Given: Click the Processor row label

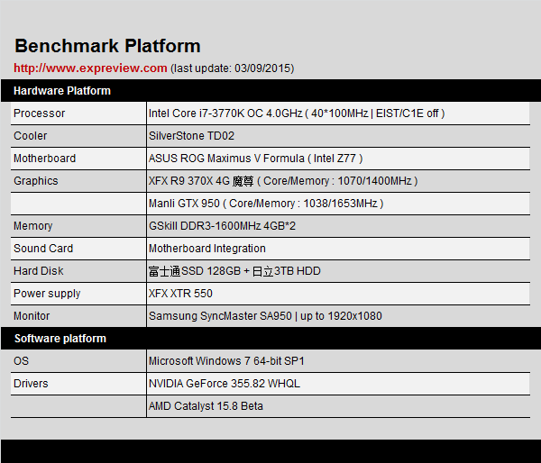Looking at the screenshot, I should pyautogui.click(x=40, y=113).
